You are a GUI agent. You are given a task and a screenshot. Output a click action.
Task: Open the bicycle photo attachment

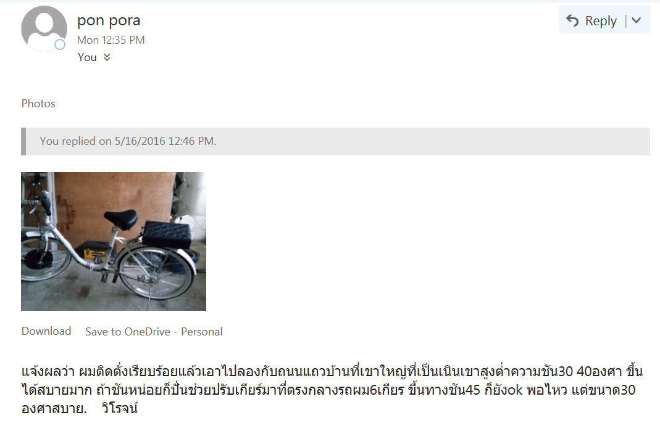(x=114, y=241)
